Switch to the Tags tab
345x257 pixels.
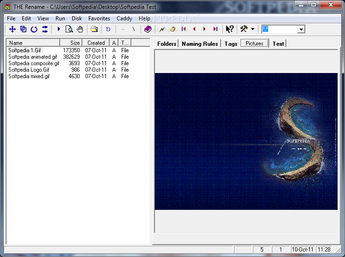click(x=231, y=43)
